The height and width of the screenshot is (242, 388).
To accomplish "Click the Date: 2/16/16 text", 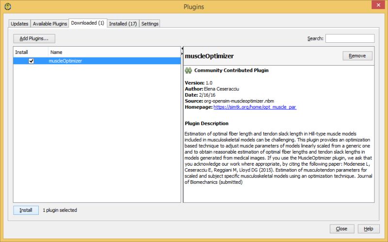I will coord(200,95).
